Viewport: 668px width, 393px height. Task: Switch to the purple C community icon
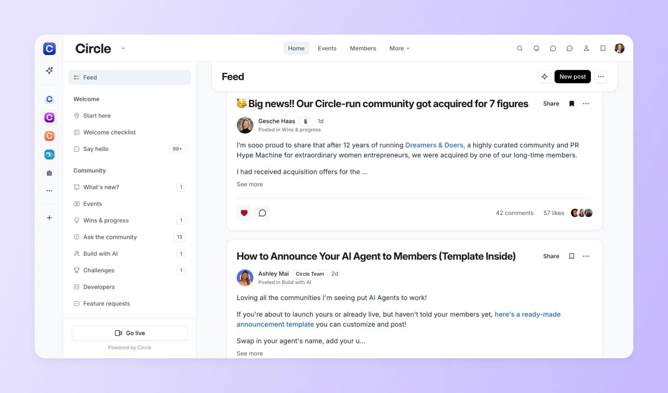click(x=49, y=118)
